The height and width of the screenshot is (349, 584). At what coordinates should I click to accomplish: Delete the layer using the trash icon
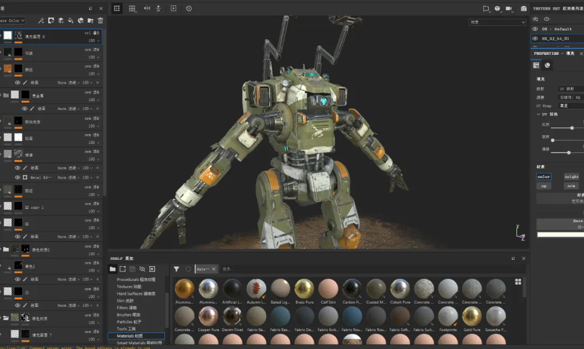coord(100,21)
